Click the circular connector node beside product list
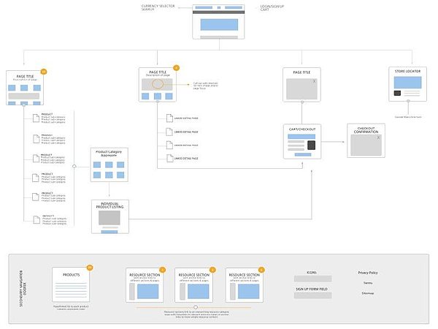438x329 pixels. (74, 166)
